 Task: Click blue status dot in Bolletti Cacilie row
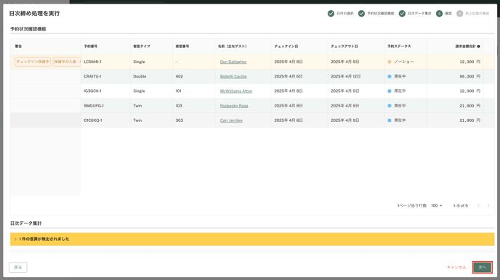390,76
